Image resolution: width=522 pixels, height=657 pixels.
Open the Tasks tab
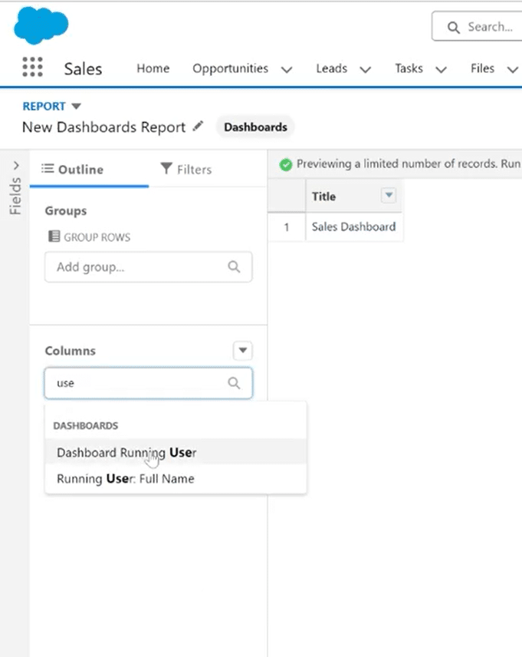[409, 68]
